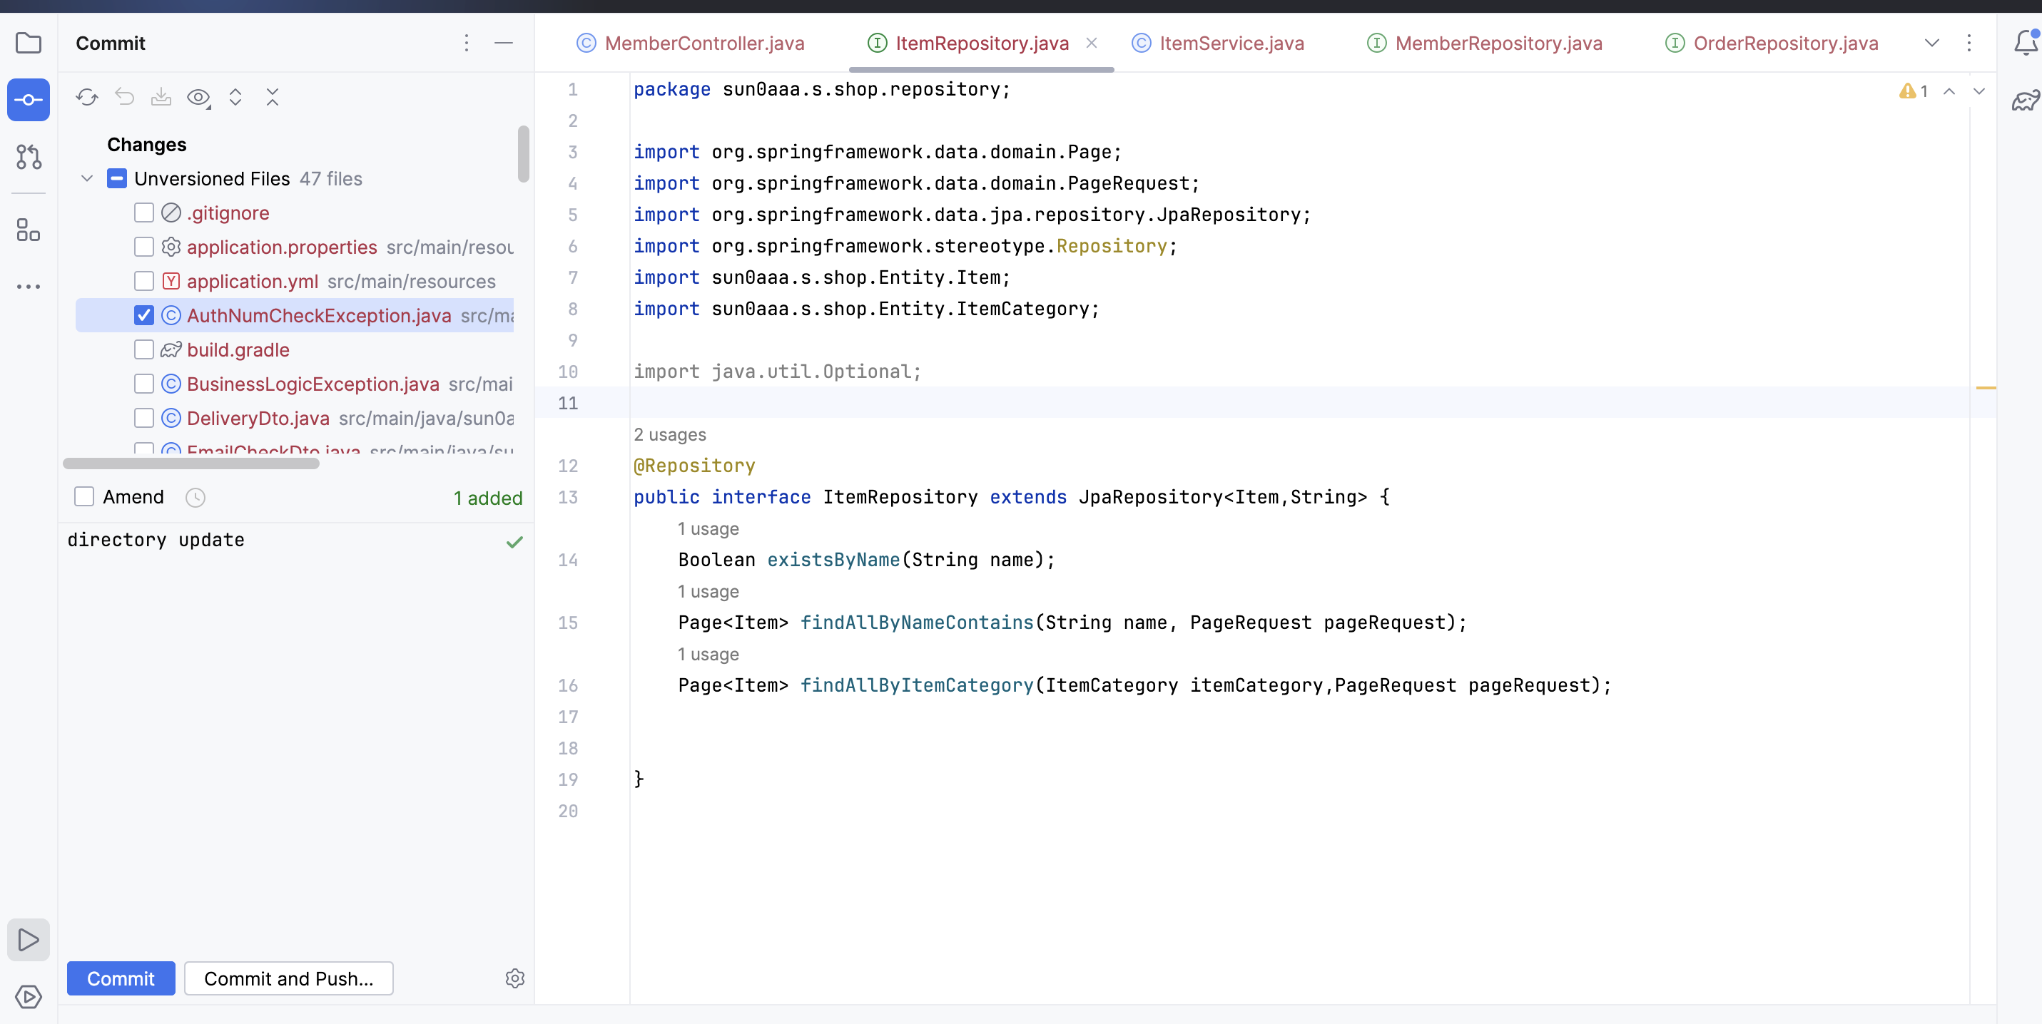Switch to MemberController.java tab
Screen dimensions: 2042x1024
[x=704, y=43]
